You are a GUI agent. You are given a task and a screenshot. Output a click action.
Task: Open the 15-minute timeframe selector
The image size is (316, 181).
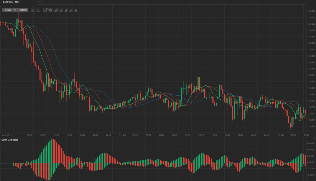pos(45,10)
